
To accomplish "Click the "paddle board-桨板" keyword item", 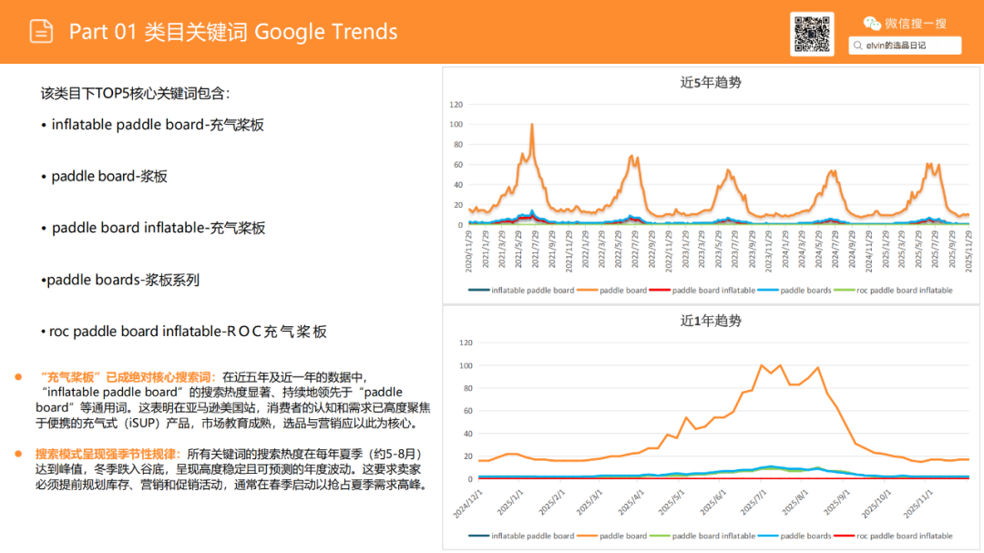I will coord(109,176).
